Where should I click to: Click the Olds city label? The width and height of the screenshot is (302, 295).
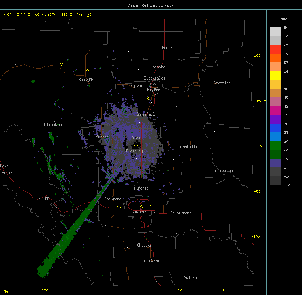click(136, 138)
